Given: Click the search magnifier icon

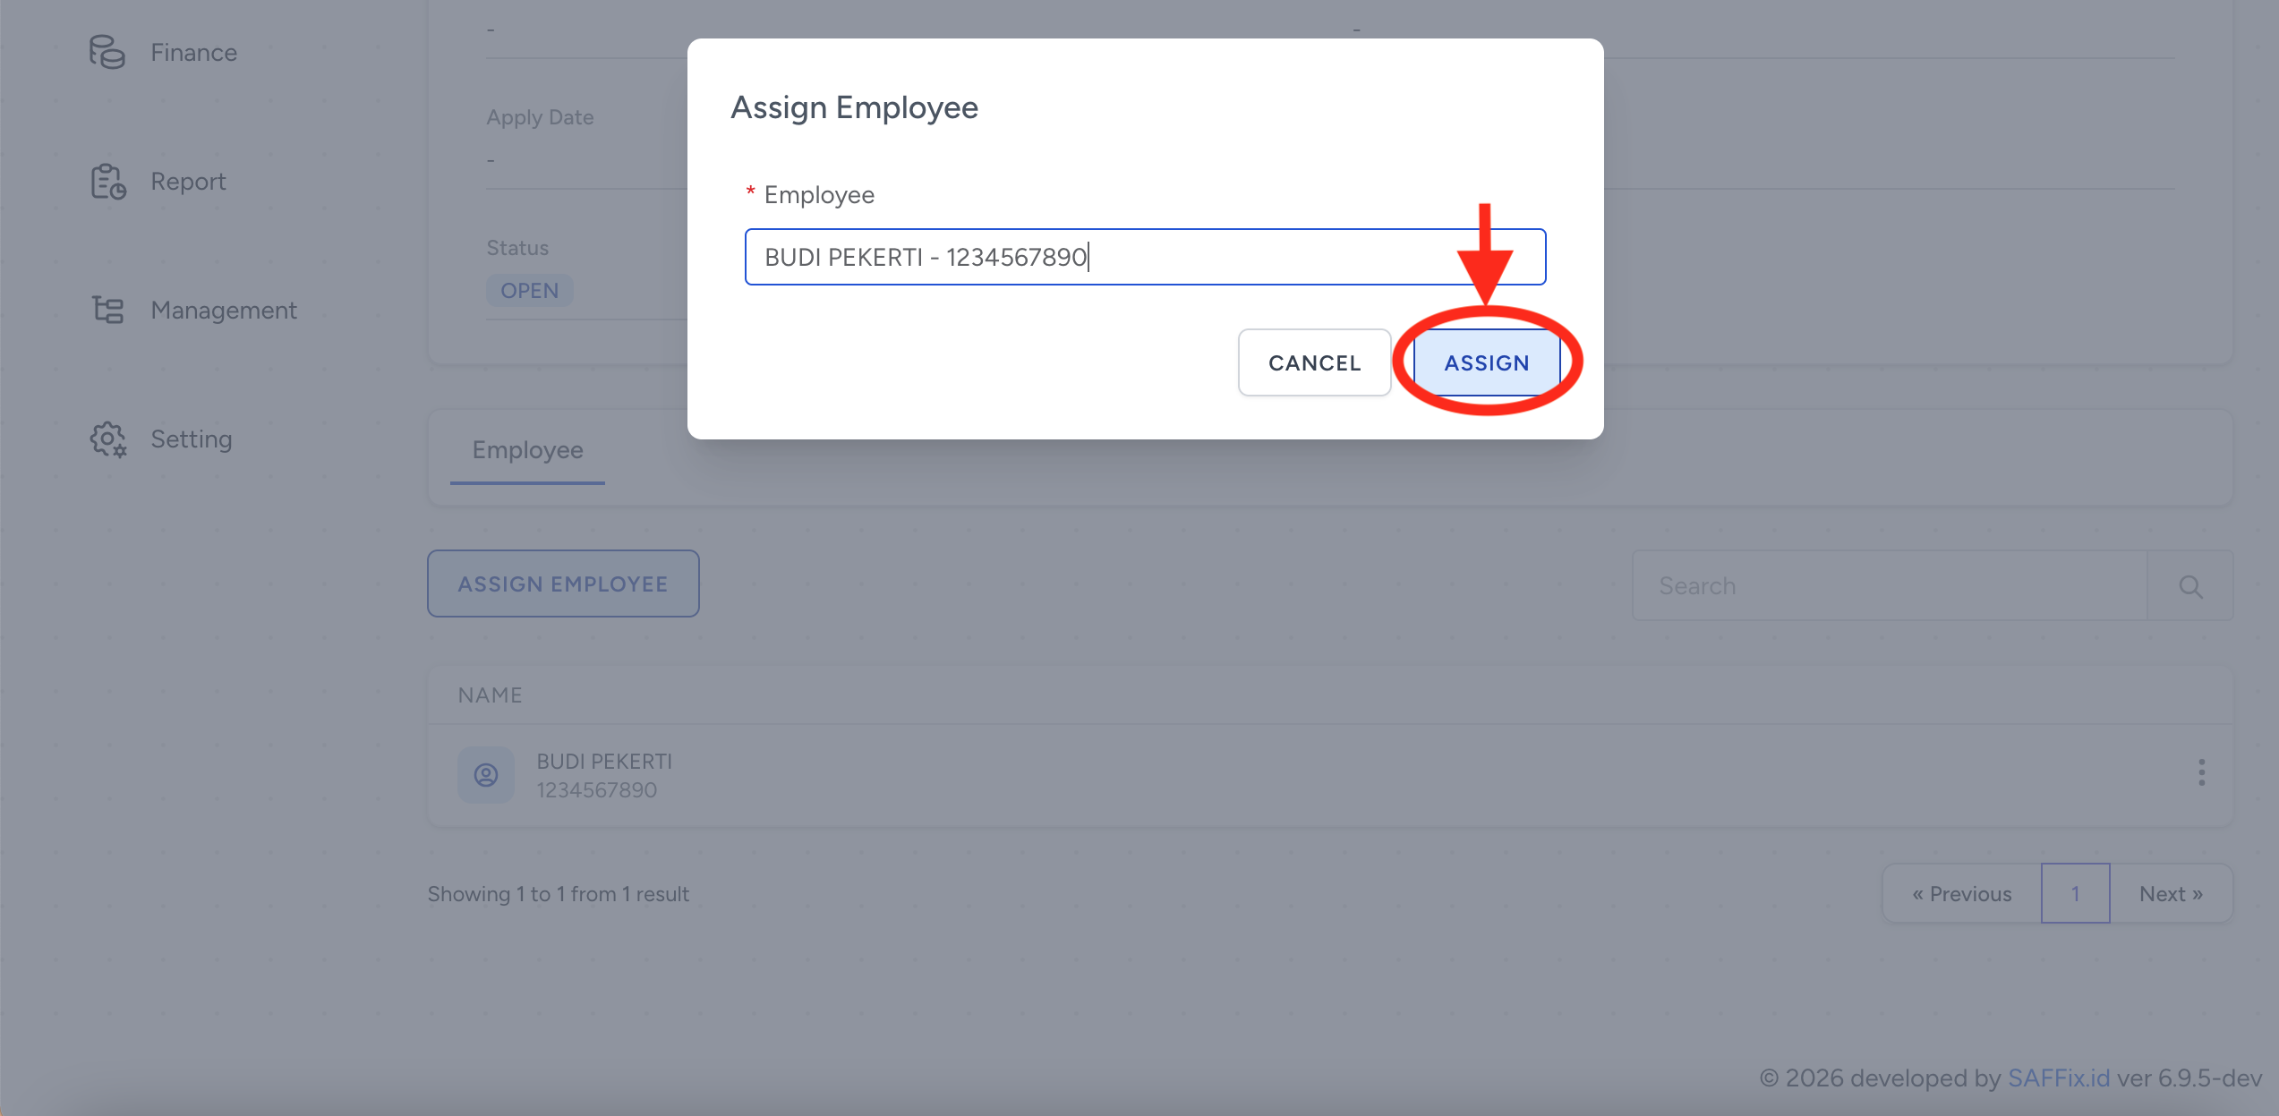Looking at the screenshot, I should point(2189,586).
